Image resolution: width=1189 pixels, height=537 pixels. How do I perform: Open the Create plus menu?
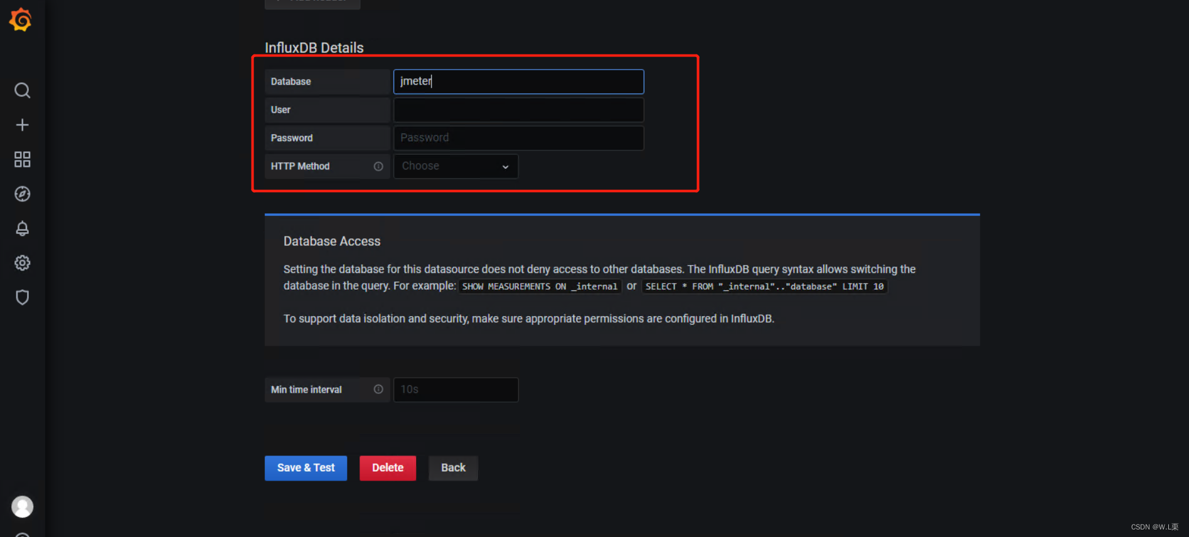pos(22,125)
